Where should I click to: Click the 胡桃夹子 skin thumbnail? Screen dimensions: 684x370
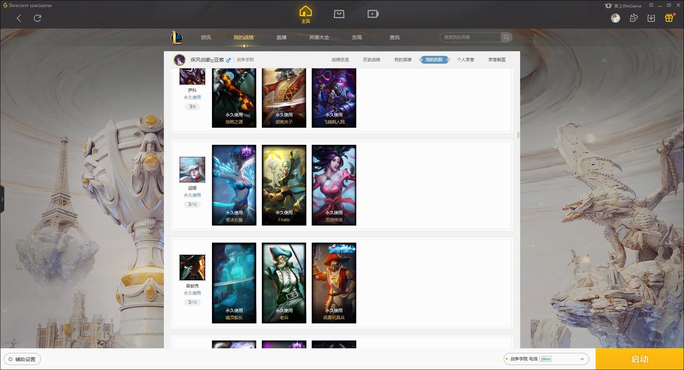click(284, 98)
